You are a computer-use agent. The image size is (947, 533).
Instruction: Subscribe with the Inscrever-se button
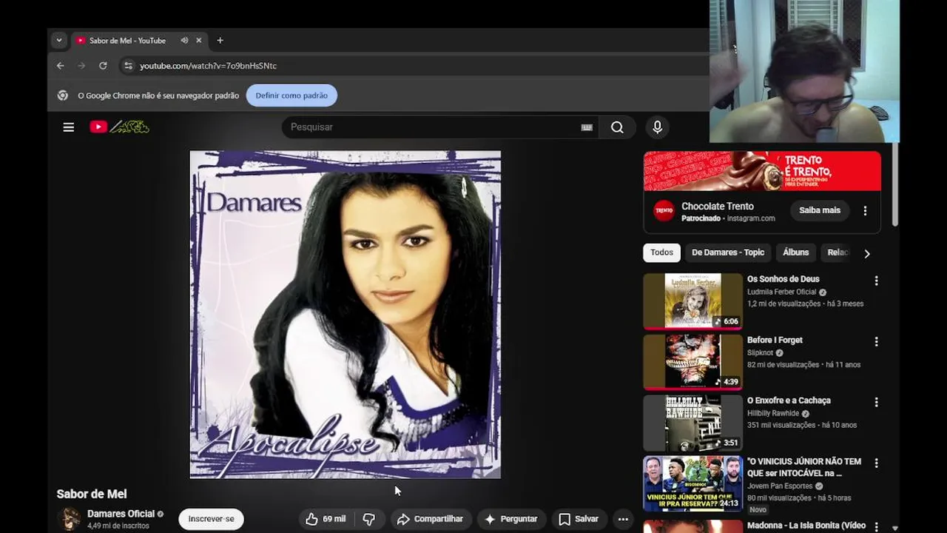point(211,519)
